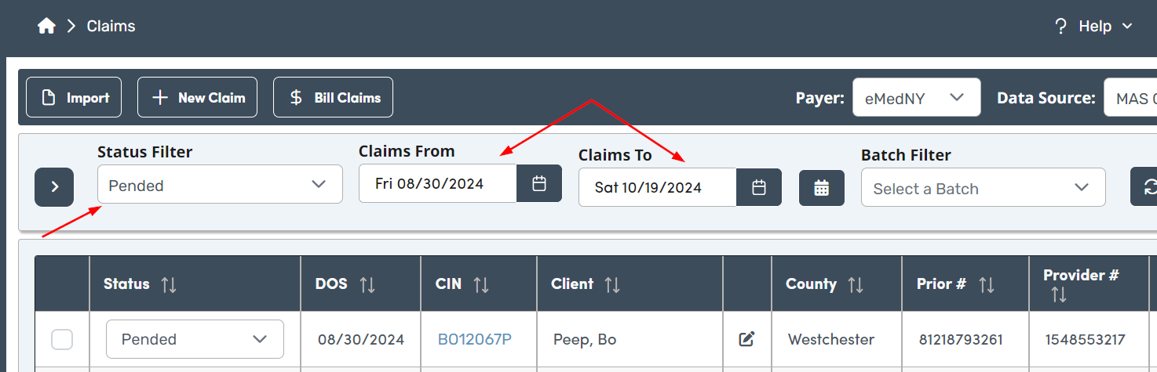1157x372 pixels.
Task: Sort by Status column arrows
Action: [169, 284]
